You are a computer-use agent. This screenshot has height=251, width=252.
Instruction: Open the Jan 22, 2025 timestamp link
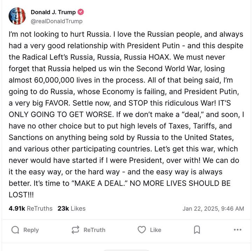point(213,209)
